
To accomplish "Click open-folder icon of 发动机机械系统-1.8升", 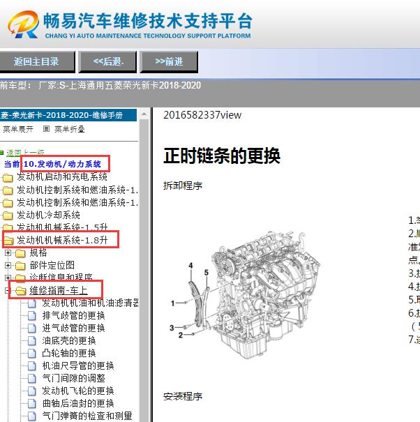I will [x=8, y=241].
